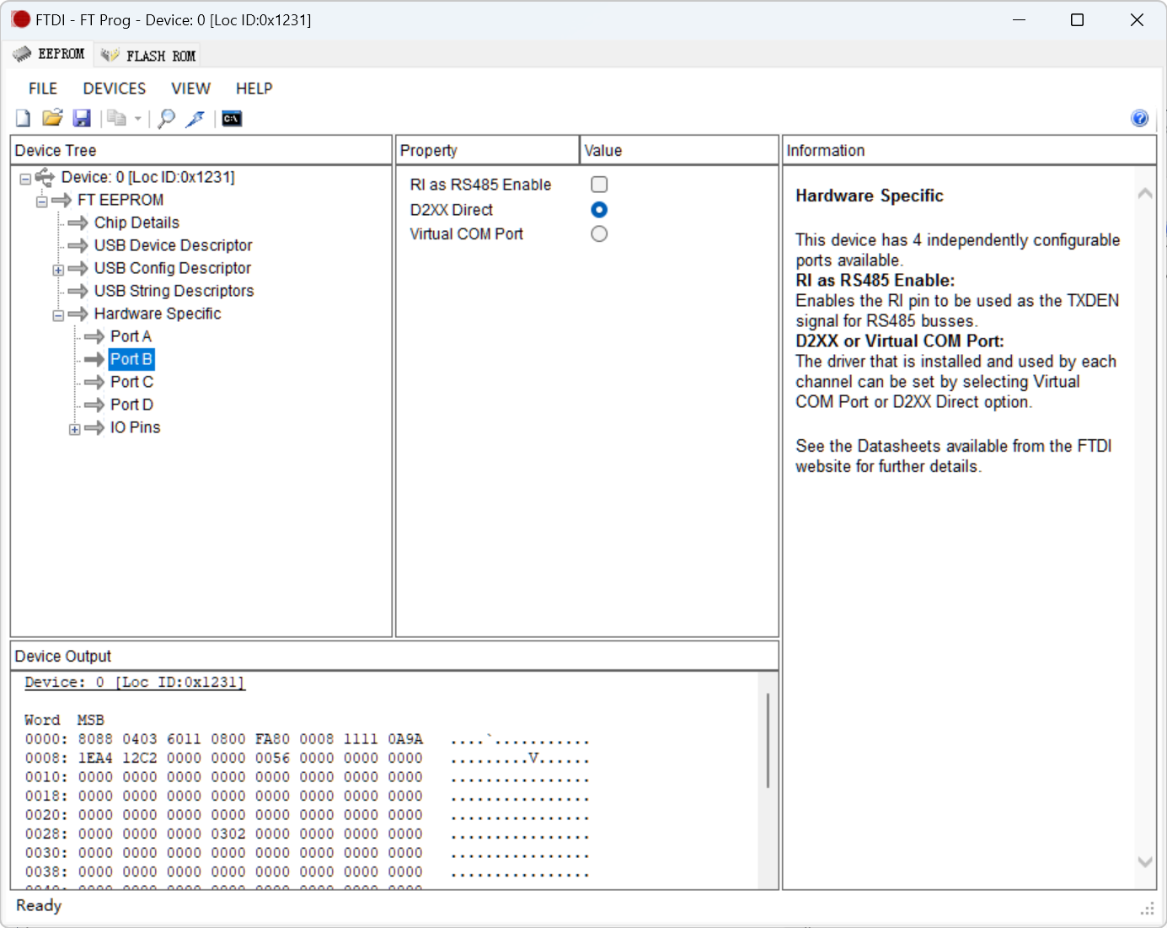Click hex word FA80 in row 0000
1167x928 pixels.
[x=272, y=739]
